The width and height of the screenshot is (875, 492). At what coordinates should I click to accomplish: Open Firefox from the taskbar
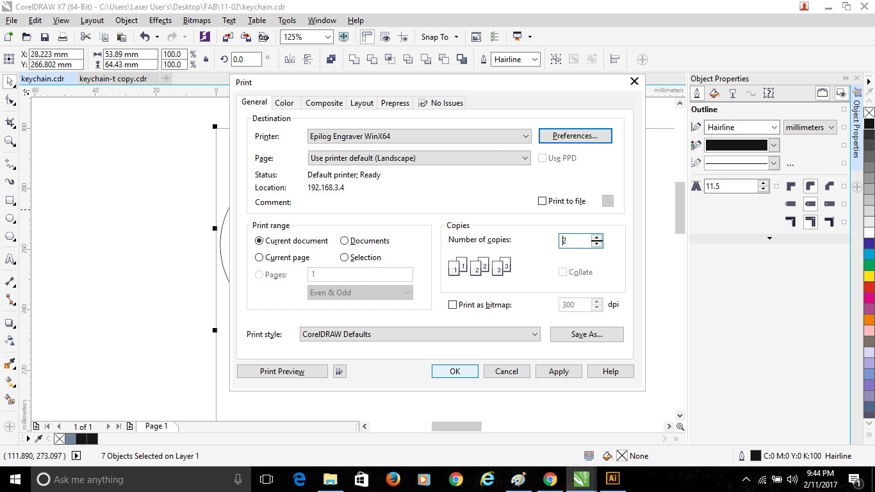click(393, 479)
